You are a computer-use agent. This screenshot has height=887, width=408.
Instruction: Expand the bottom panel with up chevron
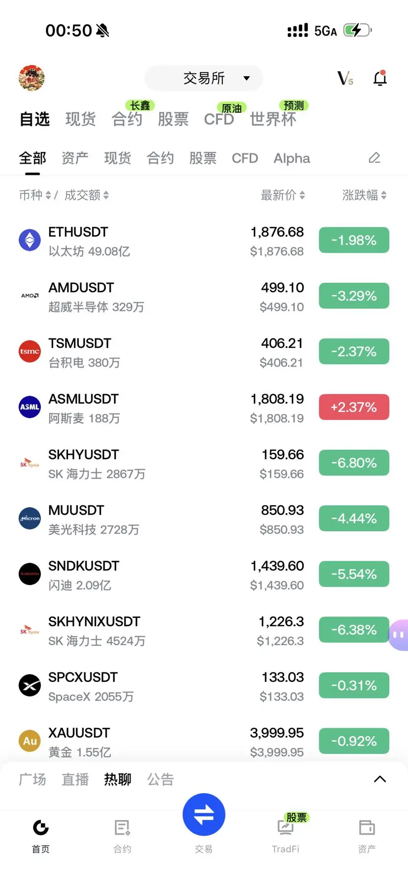(x=380, y=779)
